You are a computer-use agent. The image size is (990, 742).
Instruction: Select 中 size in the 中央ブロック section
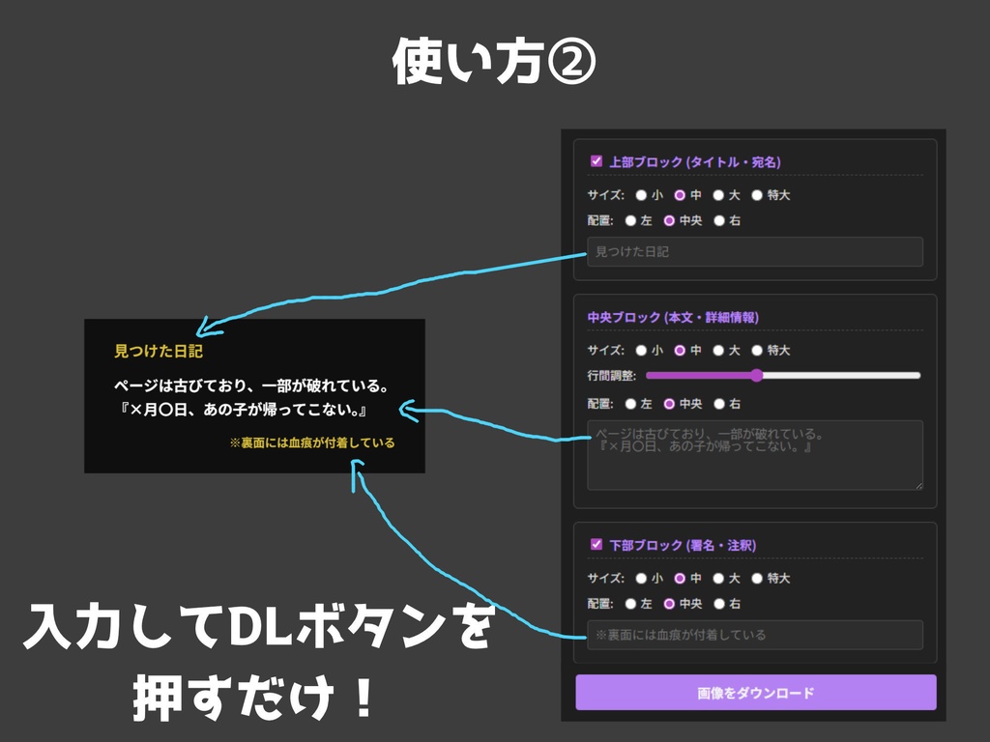[x=679, y=351]
